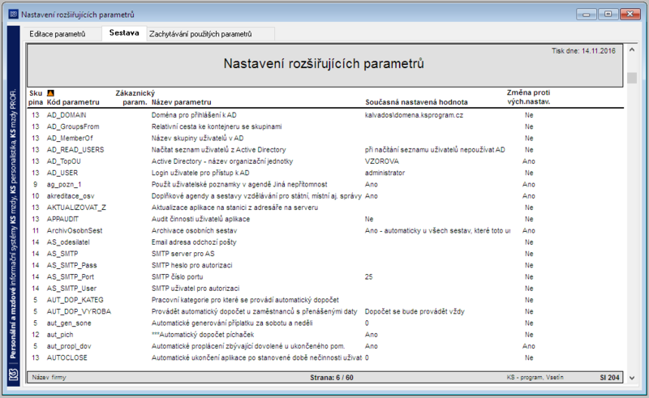Select the AD_MemberOf parameter code

(70, 138)
